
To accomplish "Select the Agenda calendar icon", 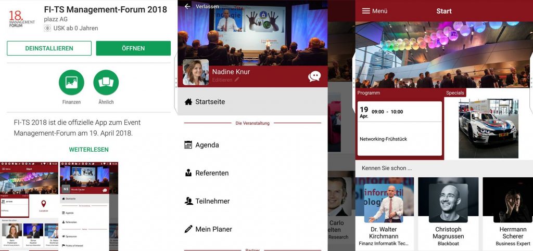I will point(188,145).
